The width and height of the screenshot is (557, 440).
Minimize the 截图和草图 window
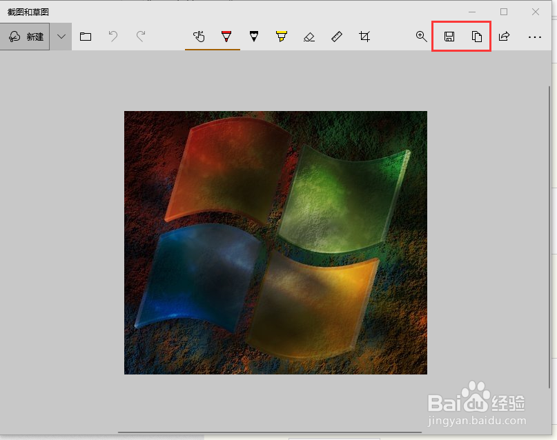pos(472,12)
